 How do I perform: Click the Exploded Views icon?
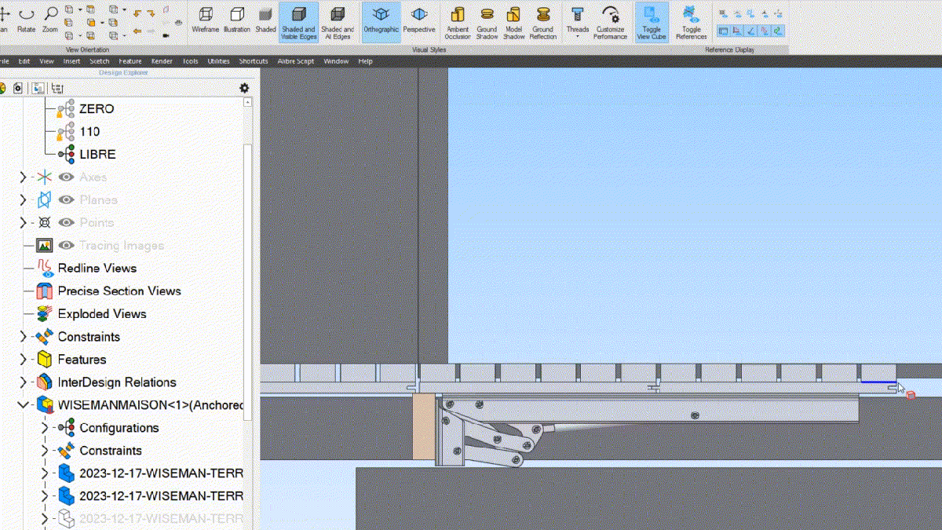click(x=44, y=314)
